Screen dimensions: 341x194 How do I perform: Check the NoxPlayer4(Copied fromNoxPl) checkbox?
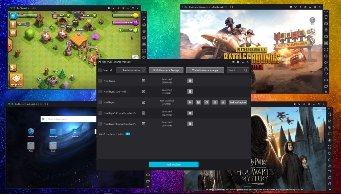[99, 124]
